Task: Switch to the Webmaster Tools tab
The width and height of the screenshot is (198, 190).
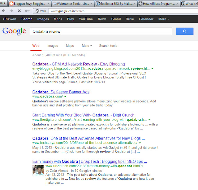Action: [x=73, y=4]
